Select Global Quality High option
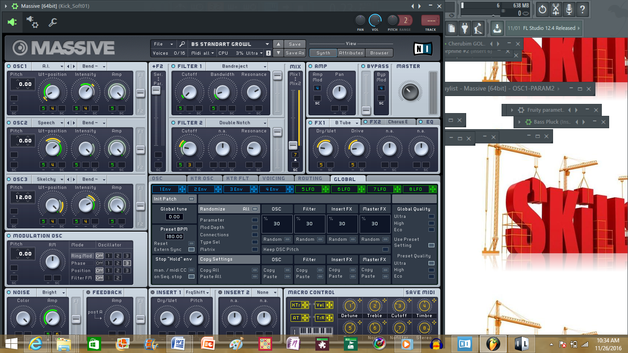This screenshot has height=353, width=628. point(431,223)
